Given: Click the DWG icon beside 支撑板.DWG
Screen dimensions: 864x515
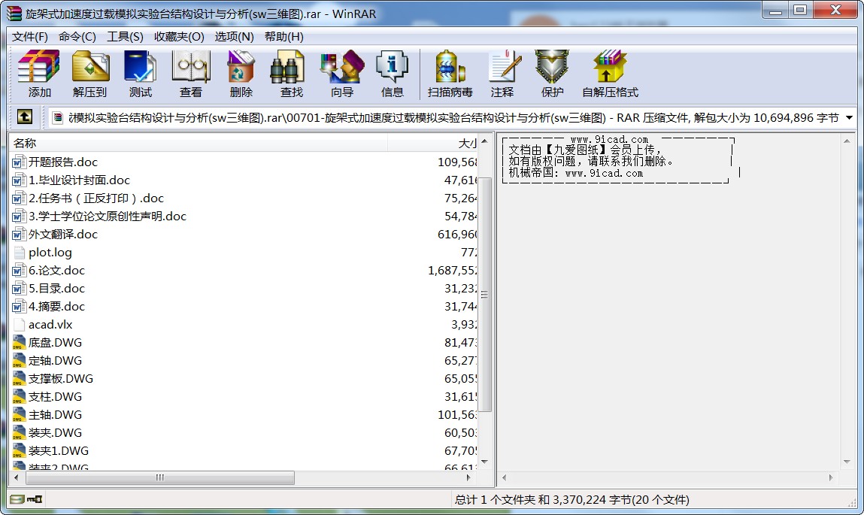Looking at the screenshot, I should pos(20,378).
